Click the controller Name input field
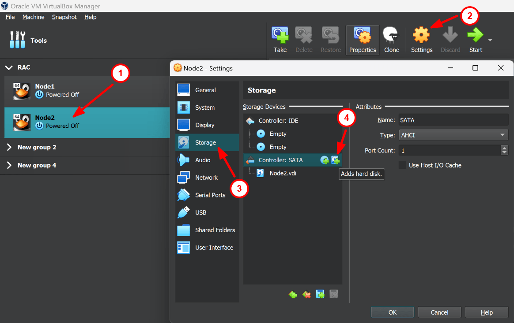 coord(454,120)
